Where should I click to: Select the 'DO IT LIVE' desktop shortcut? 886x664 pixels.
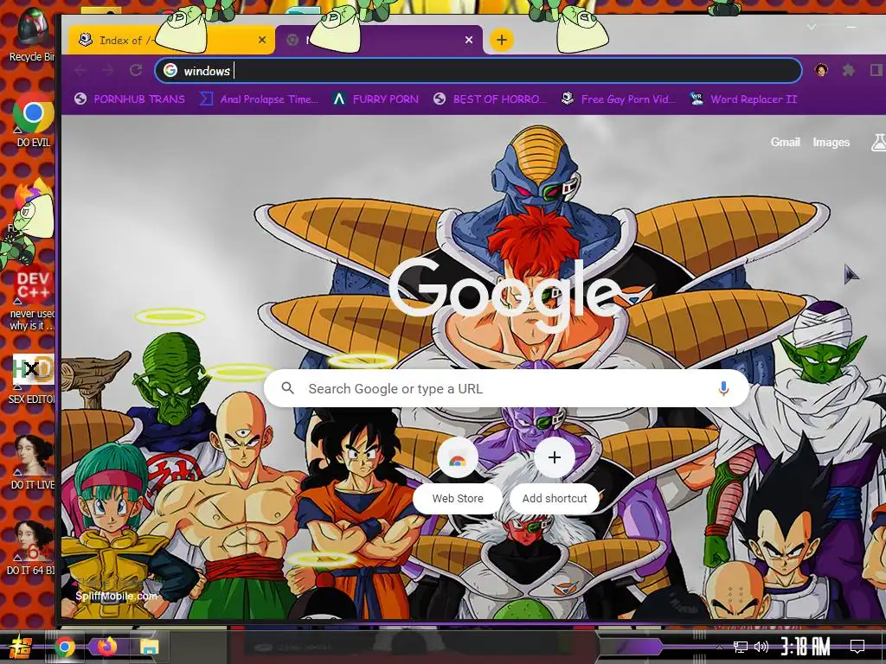(33, 462)
